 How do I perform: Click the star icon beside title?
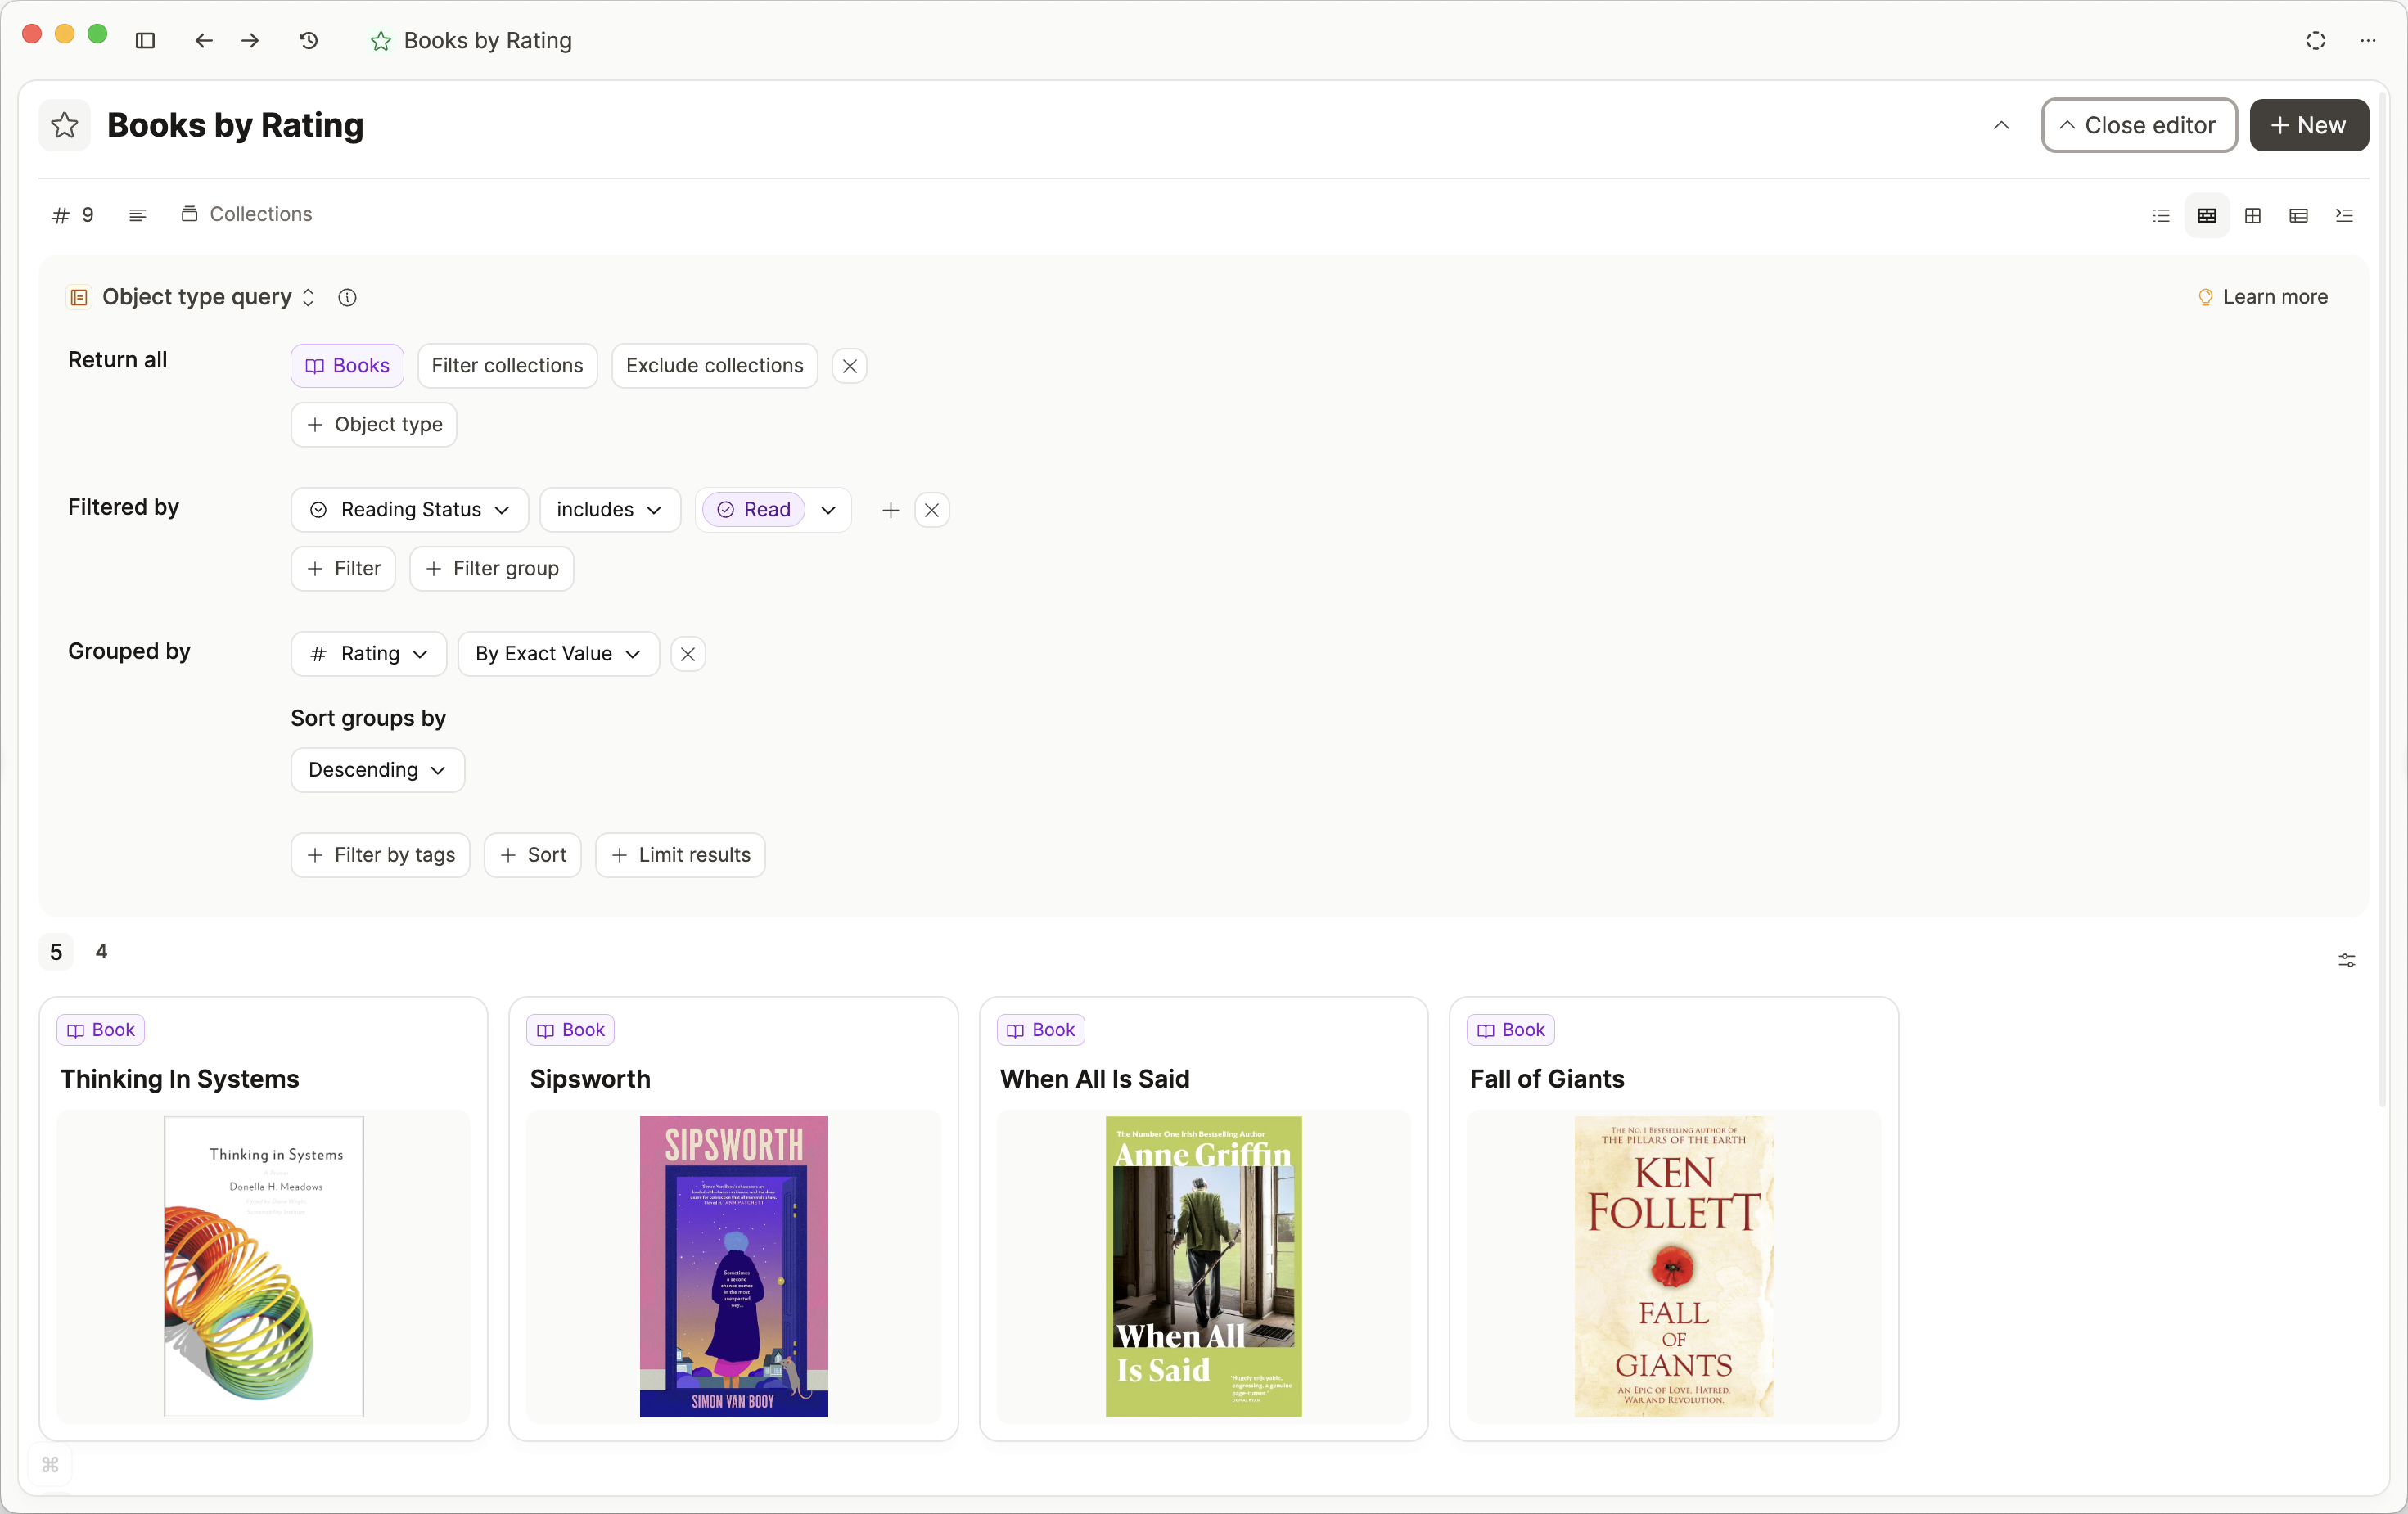pyautogui.click(x=65, y=125)
